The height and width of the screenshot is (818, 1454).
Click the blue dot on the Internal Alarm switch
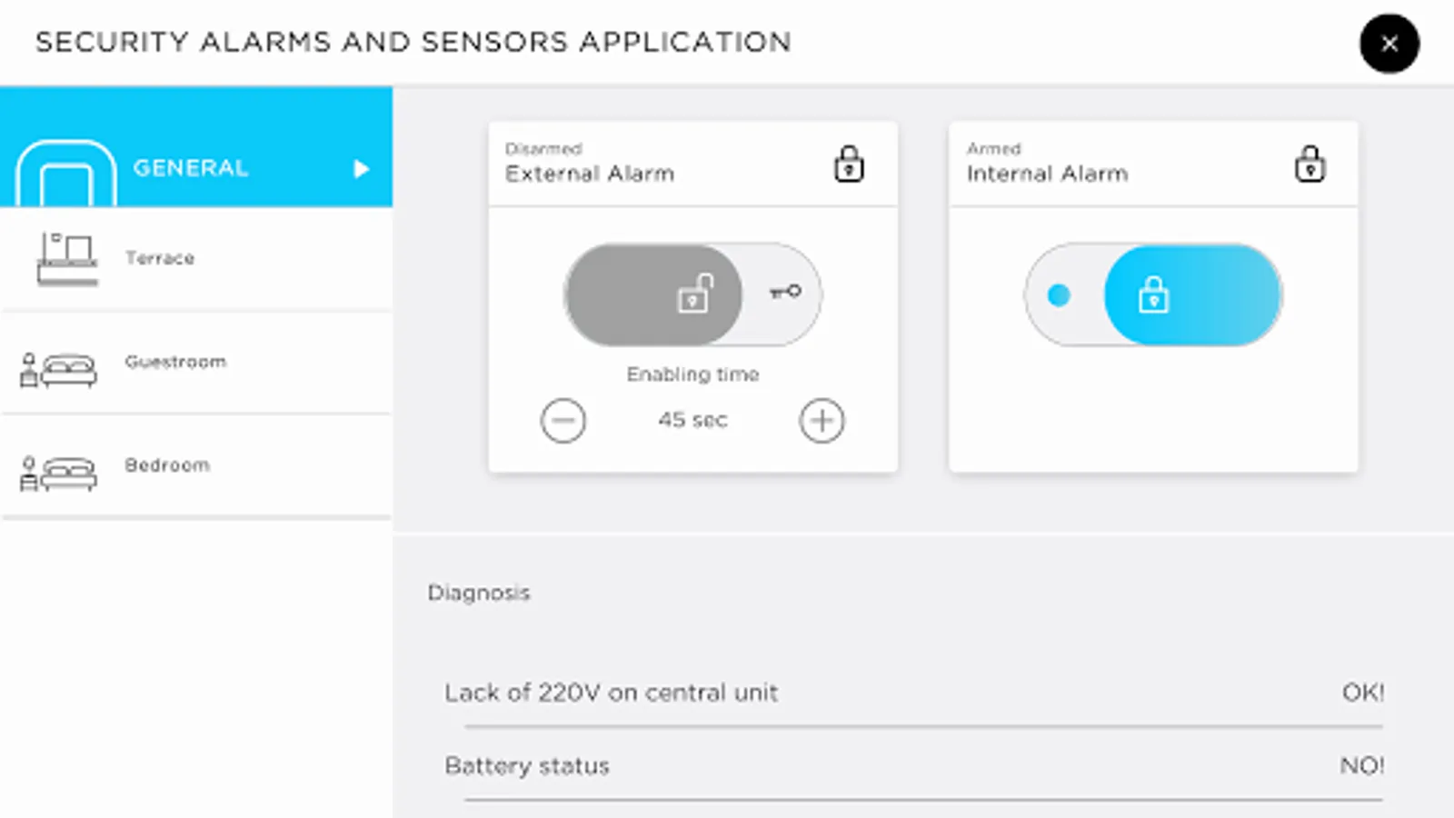click(x=1059, y=294)
